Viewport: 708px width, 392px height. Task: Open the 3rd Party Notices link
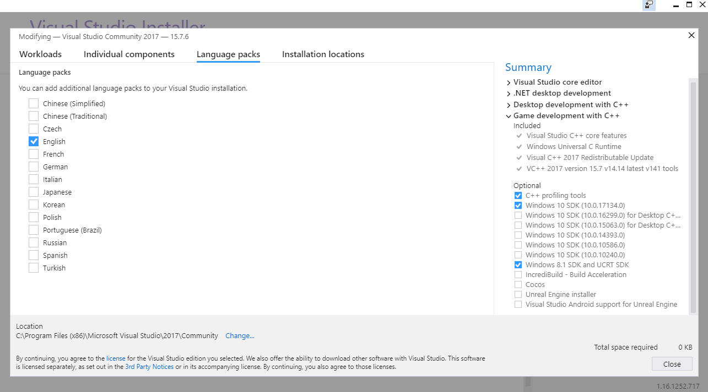[x=149, y=367]
